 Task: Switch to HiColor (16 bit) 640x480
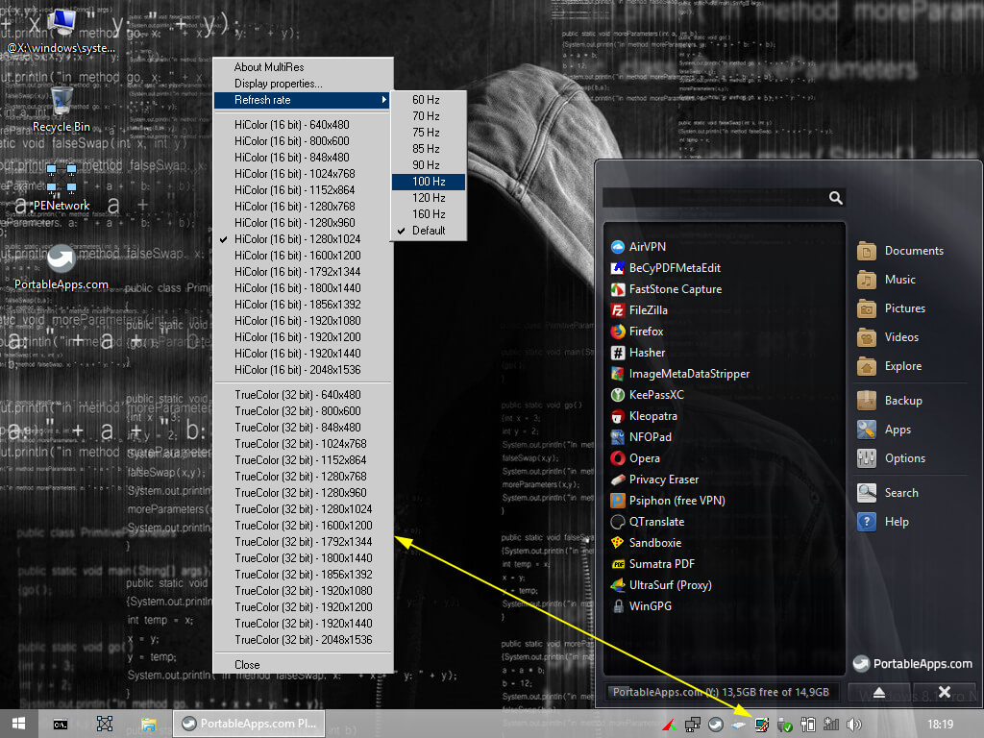[x=303, y=125]
